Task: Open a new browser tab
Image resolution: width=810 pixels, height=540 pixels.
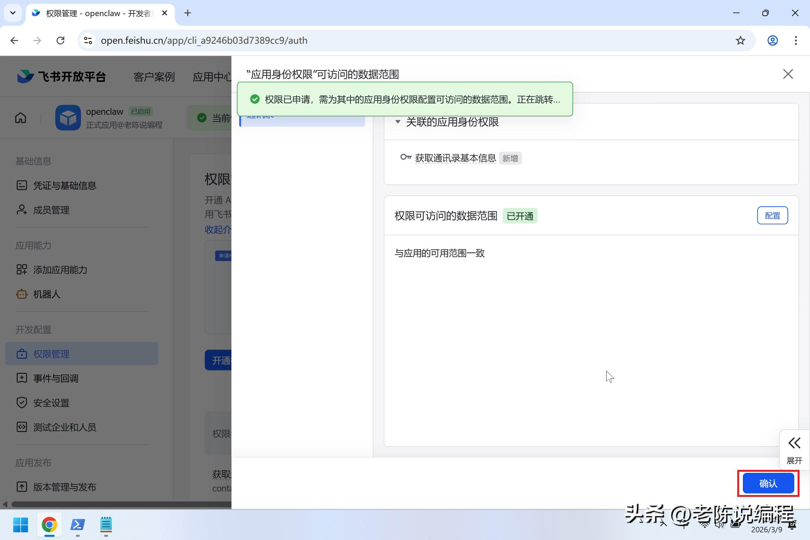Action: tap(188, 13)
